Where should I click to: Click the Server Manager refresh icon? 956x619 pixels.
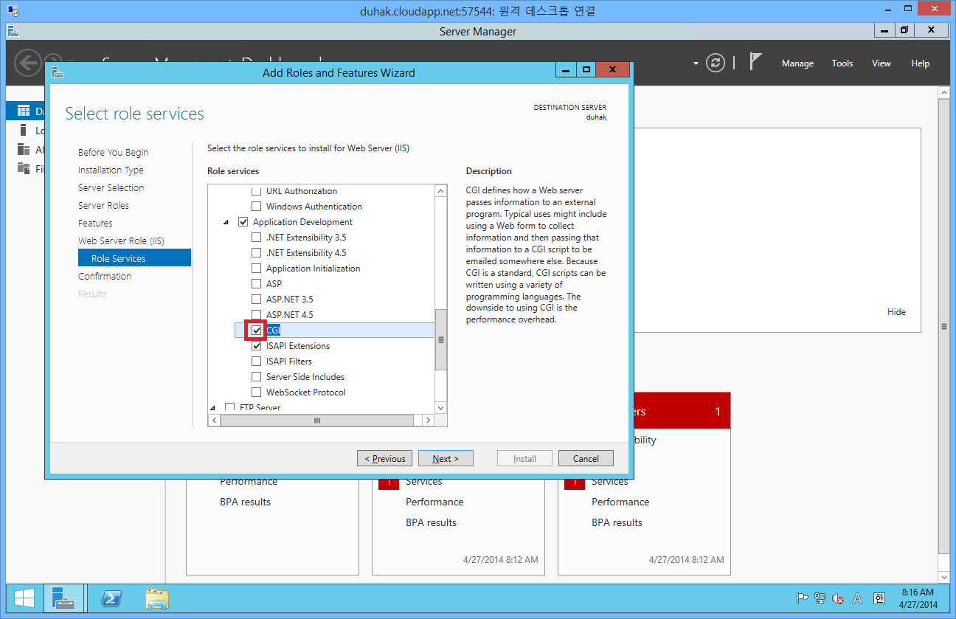coord(716,63)
